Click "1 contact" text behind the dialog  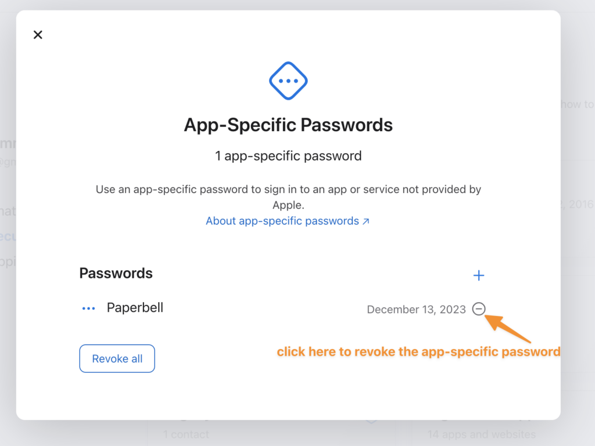186,434
